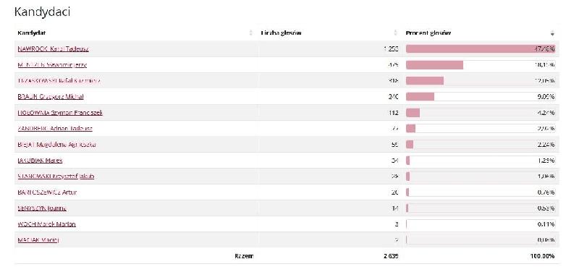The width and height of the screenshot is (579, 272).
Task: Click Nawrocki's vote percentage bar
Action: pyautogui.click(x=481, y=48)
